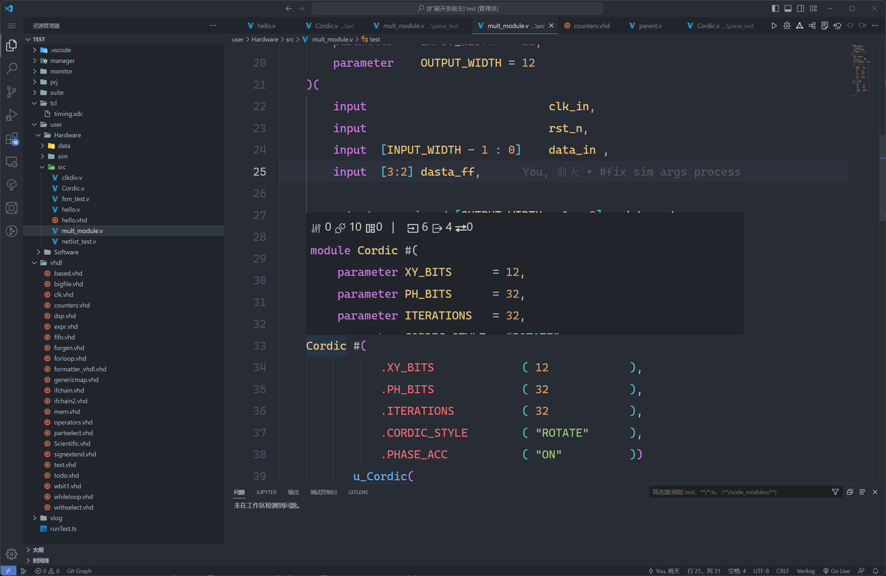Click Verilog language mode in status bar
The height and width of the screenshot is (576, 886).
pyautogui.click(x=806, y=570)
